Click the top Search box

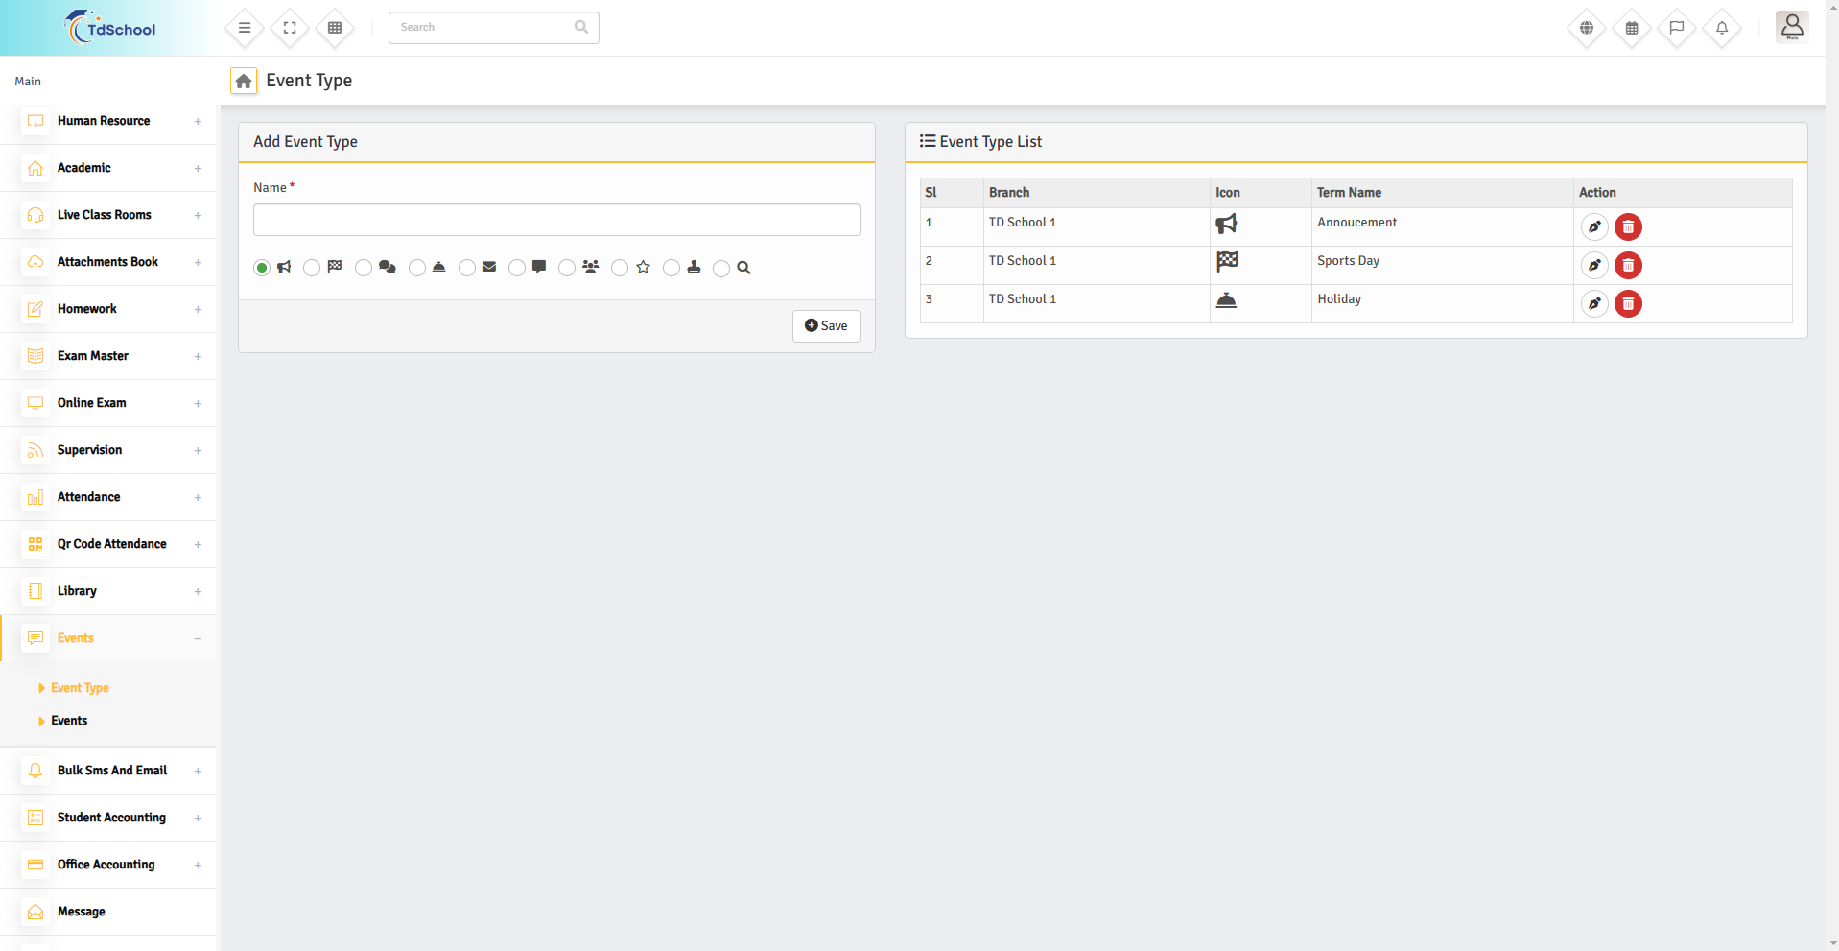484,28
